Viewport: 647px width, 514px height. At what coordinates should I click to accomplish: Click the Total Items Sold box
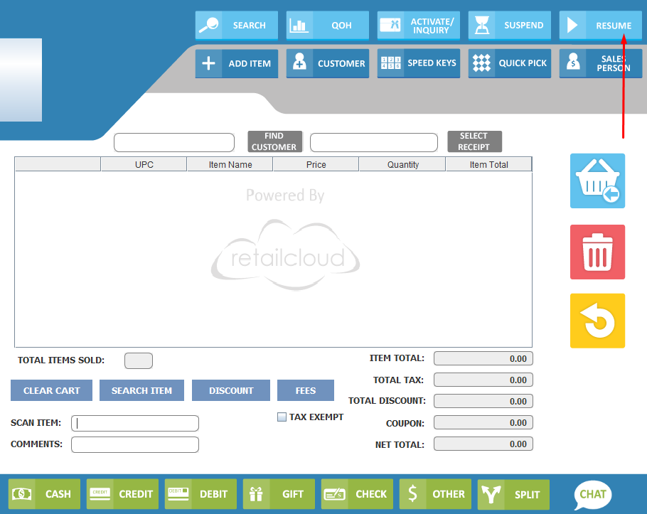(139, 360)
